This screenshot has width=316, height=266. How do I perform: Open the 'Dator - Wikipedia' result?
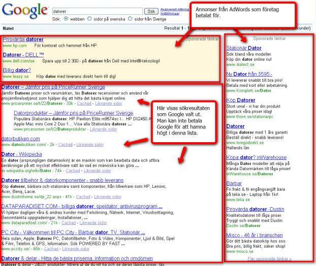(21, 154)
